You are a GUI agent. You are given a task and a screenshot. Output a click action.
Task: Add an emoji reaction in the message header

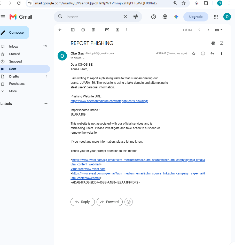point(203,53)
